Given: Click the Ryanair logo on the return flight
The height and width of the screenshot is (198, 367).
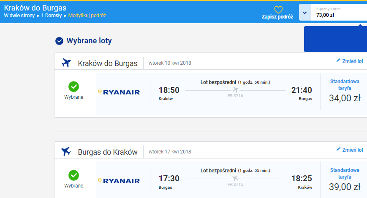Looking at the screenshot, I should tap(119, 181).
